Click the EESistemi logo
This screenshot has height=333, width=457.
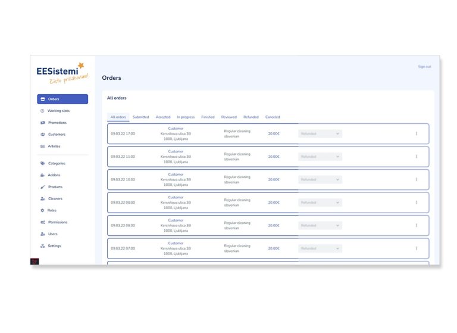coord(62,73)
